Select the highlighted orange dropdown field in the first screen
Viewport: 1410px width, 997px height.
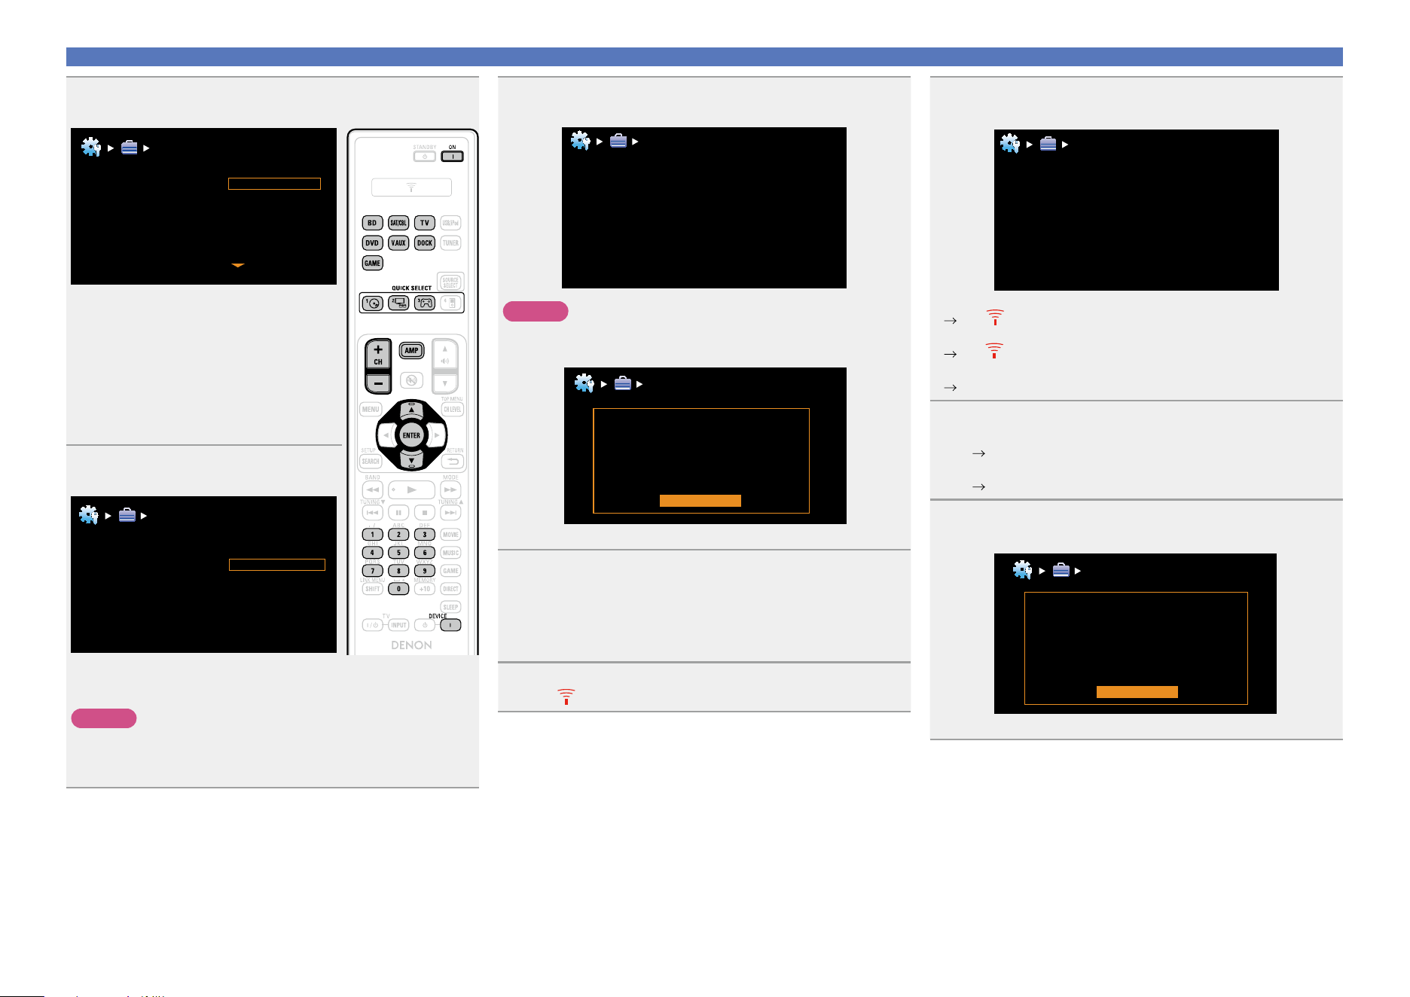(274, 184)
